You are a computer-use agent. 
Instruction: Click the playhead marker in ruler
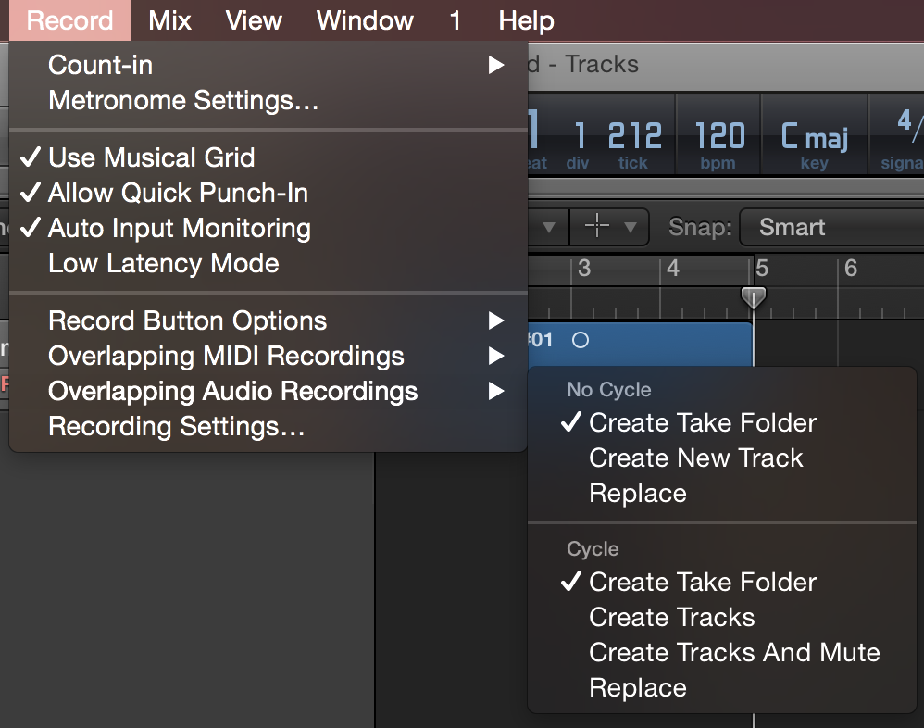pos(754,297)
